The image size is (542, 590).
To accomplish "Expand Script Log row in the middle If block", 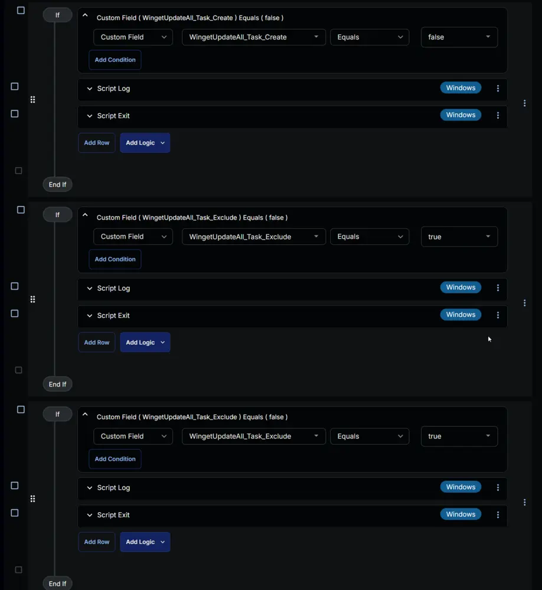I will point(90,289).
